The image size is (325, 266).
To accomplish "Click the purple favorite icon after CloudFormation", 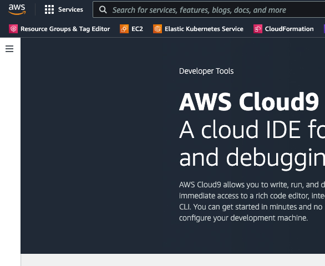I will (324, 29).
